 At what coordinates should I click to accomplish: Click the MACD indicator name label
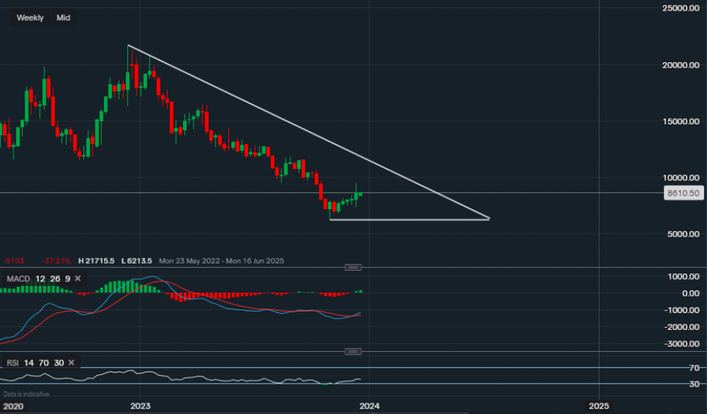tap(18, 279)
